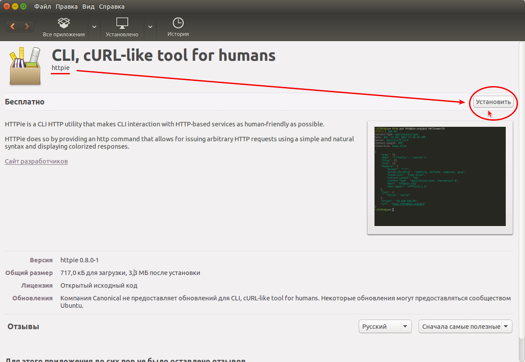Image resolution: width=525 pixels, height=362 pixels.
Task: Click the Установить button
Action: pos(493,102)
